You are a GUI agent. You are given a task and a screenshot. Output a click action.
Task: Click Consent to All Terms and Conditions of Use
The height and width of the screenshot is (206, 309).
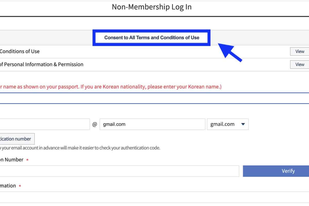click(x=152, y=38)
